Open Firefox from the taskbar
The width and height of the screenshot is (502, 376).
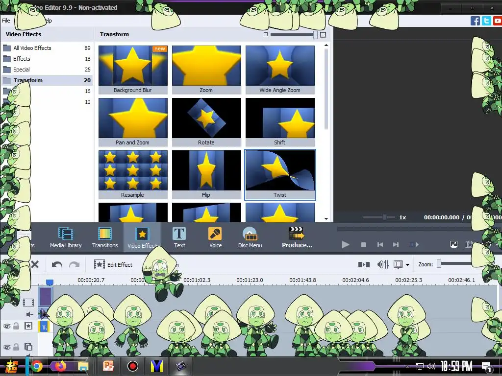tap(60, 366)
